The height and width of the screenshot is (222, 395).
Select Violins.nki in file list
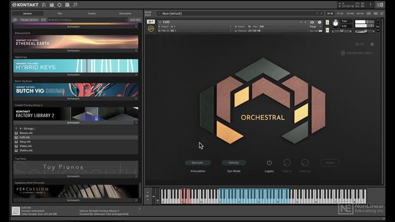click(x=75, y=150)
